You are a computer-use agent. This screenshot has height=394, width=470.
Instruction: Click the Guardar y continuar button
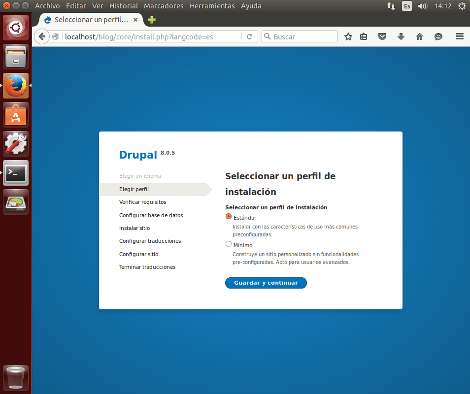click(266, 283)
